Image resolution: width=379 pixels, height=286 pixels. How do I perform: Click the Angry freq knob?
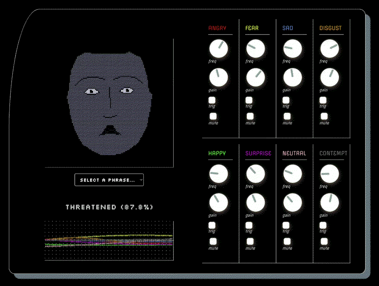point(219,48)
